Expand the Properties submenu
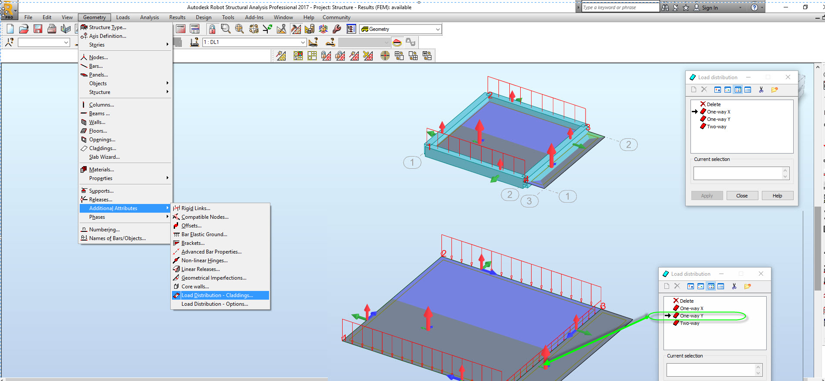The image size is (825, 381). pyautogui.click(x=125, y=178)
